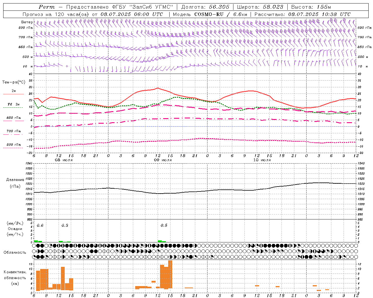The height and width of the screenshot is (298, 373).
Task: Click the "Долгота: 56.305" header field
Action: click(x=205, y=7)
